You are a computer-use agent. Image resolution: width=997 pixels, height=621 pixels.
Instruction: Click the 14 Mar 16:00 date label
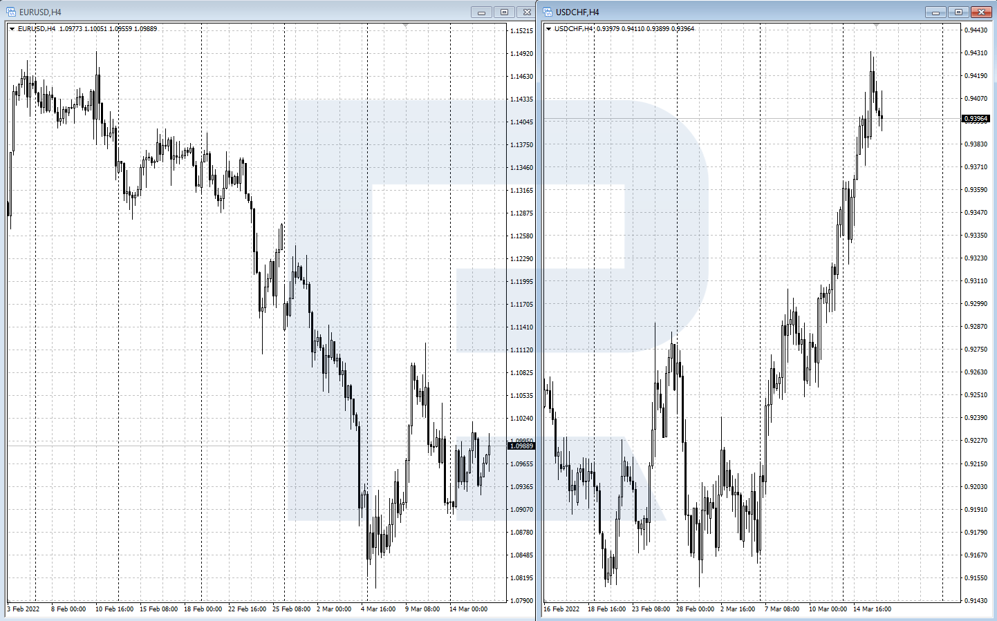[x=873, y=609]
